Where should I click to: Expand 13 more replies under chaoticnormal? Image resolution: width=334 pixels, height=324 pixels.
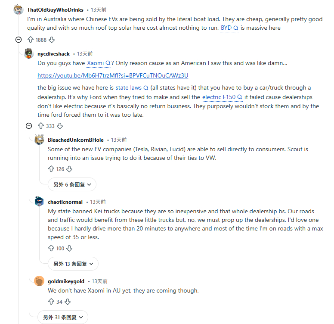(73, 264)
